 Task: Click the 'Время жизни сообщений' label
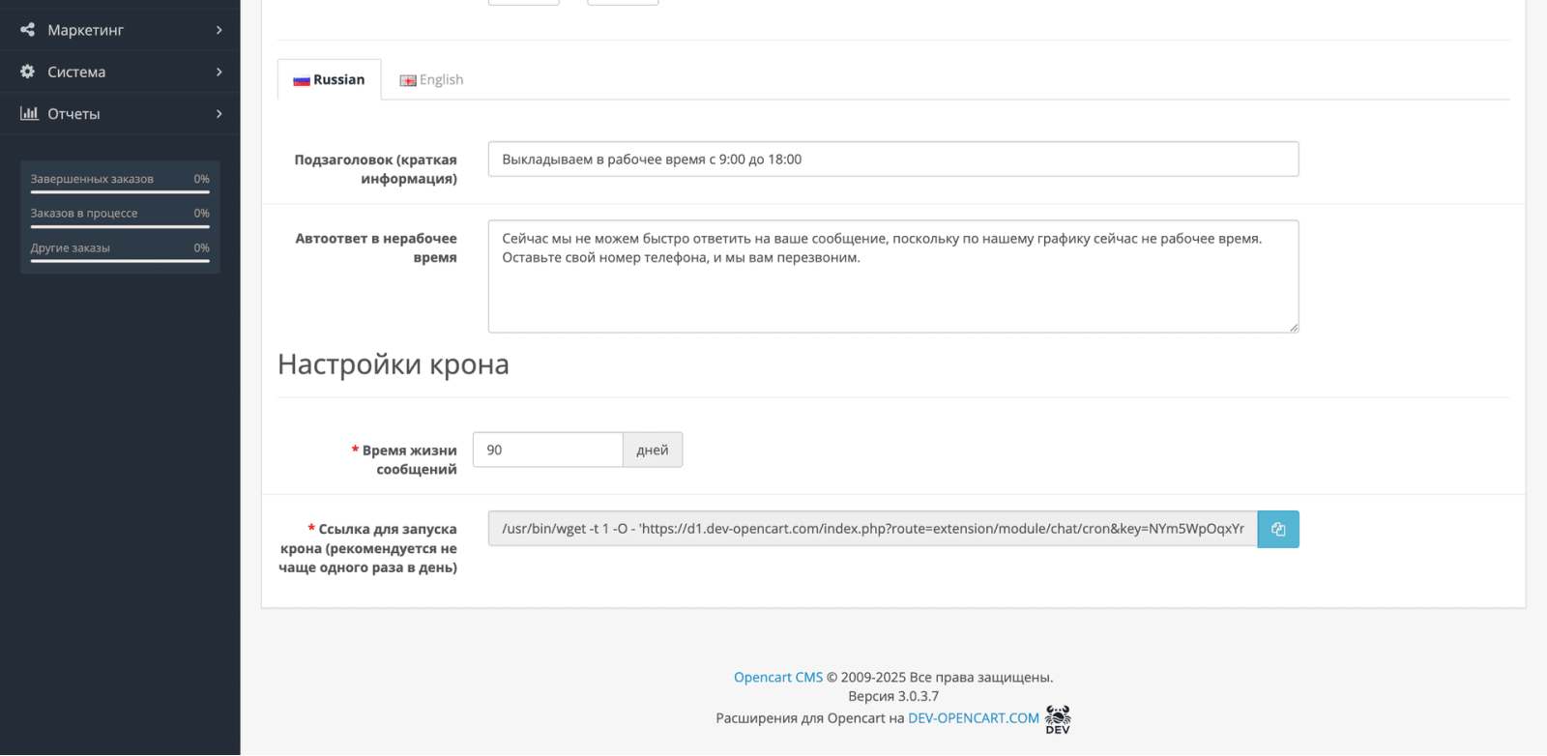point(404,459)
